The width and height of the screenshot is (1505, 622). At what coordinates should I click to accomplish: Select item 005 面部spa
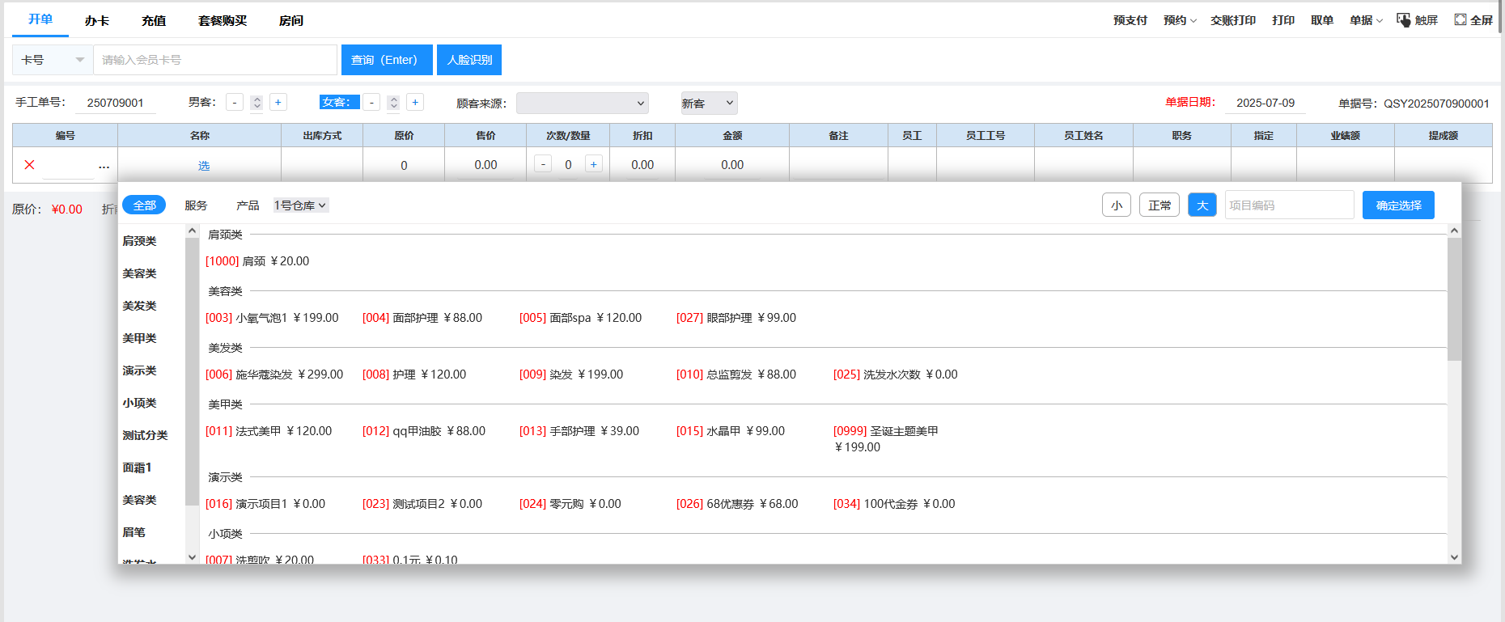coord(580,318)
